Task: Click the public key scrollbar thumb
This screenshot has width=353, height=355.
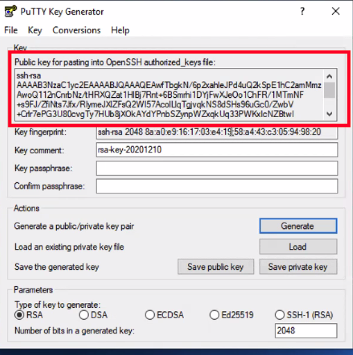Action: (x=329, y=90)
